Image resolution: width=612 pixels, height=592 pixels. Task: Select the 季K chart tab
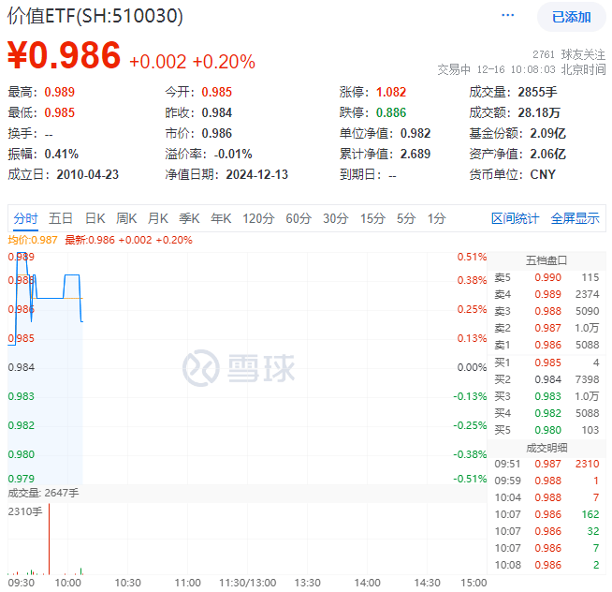tap(189, 218)
